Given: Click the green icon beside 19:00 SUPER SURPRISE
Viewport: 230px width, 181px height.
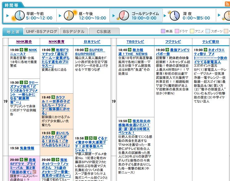Looking at the screenshot, I should 87,50.
